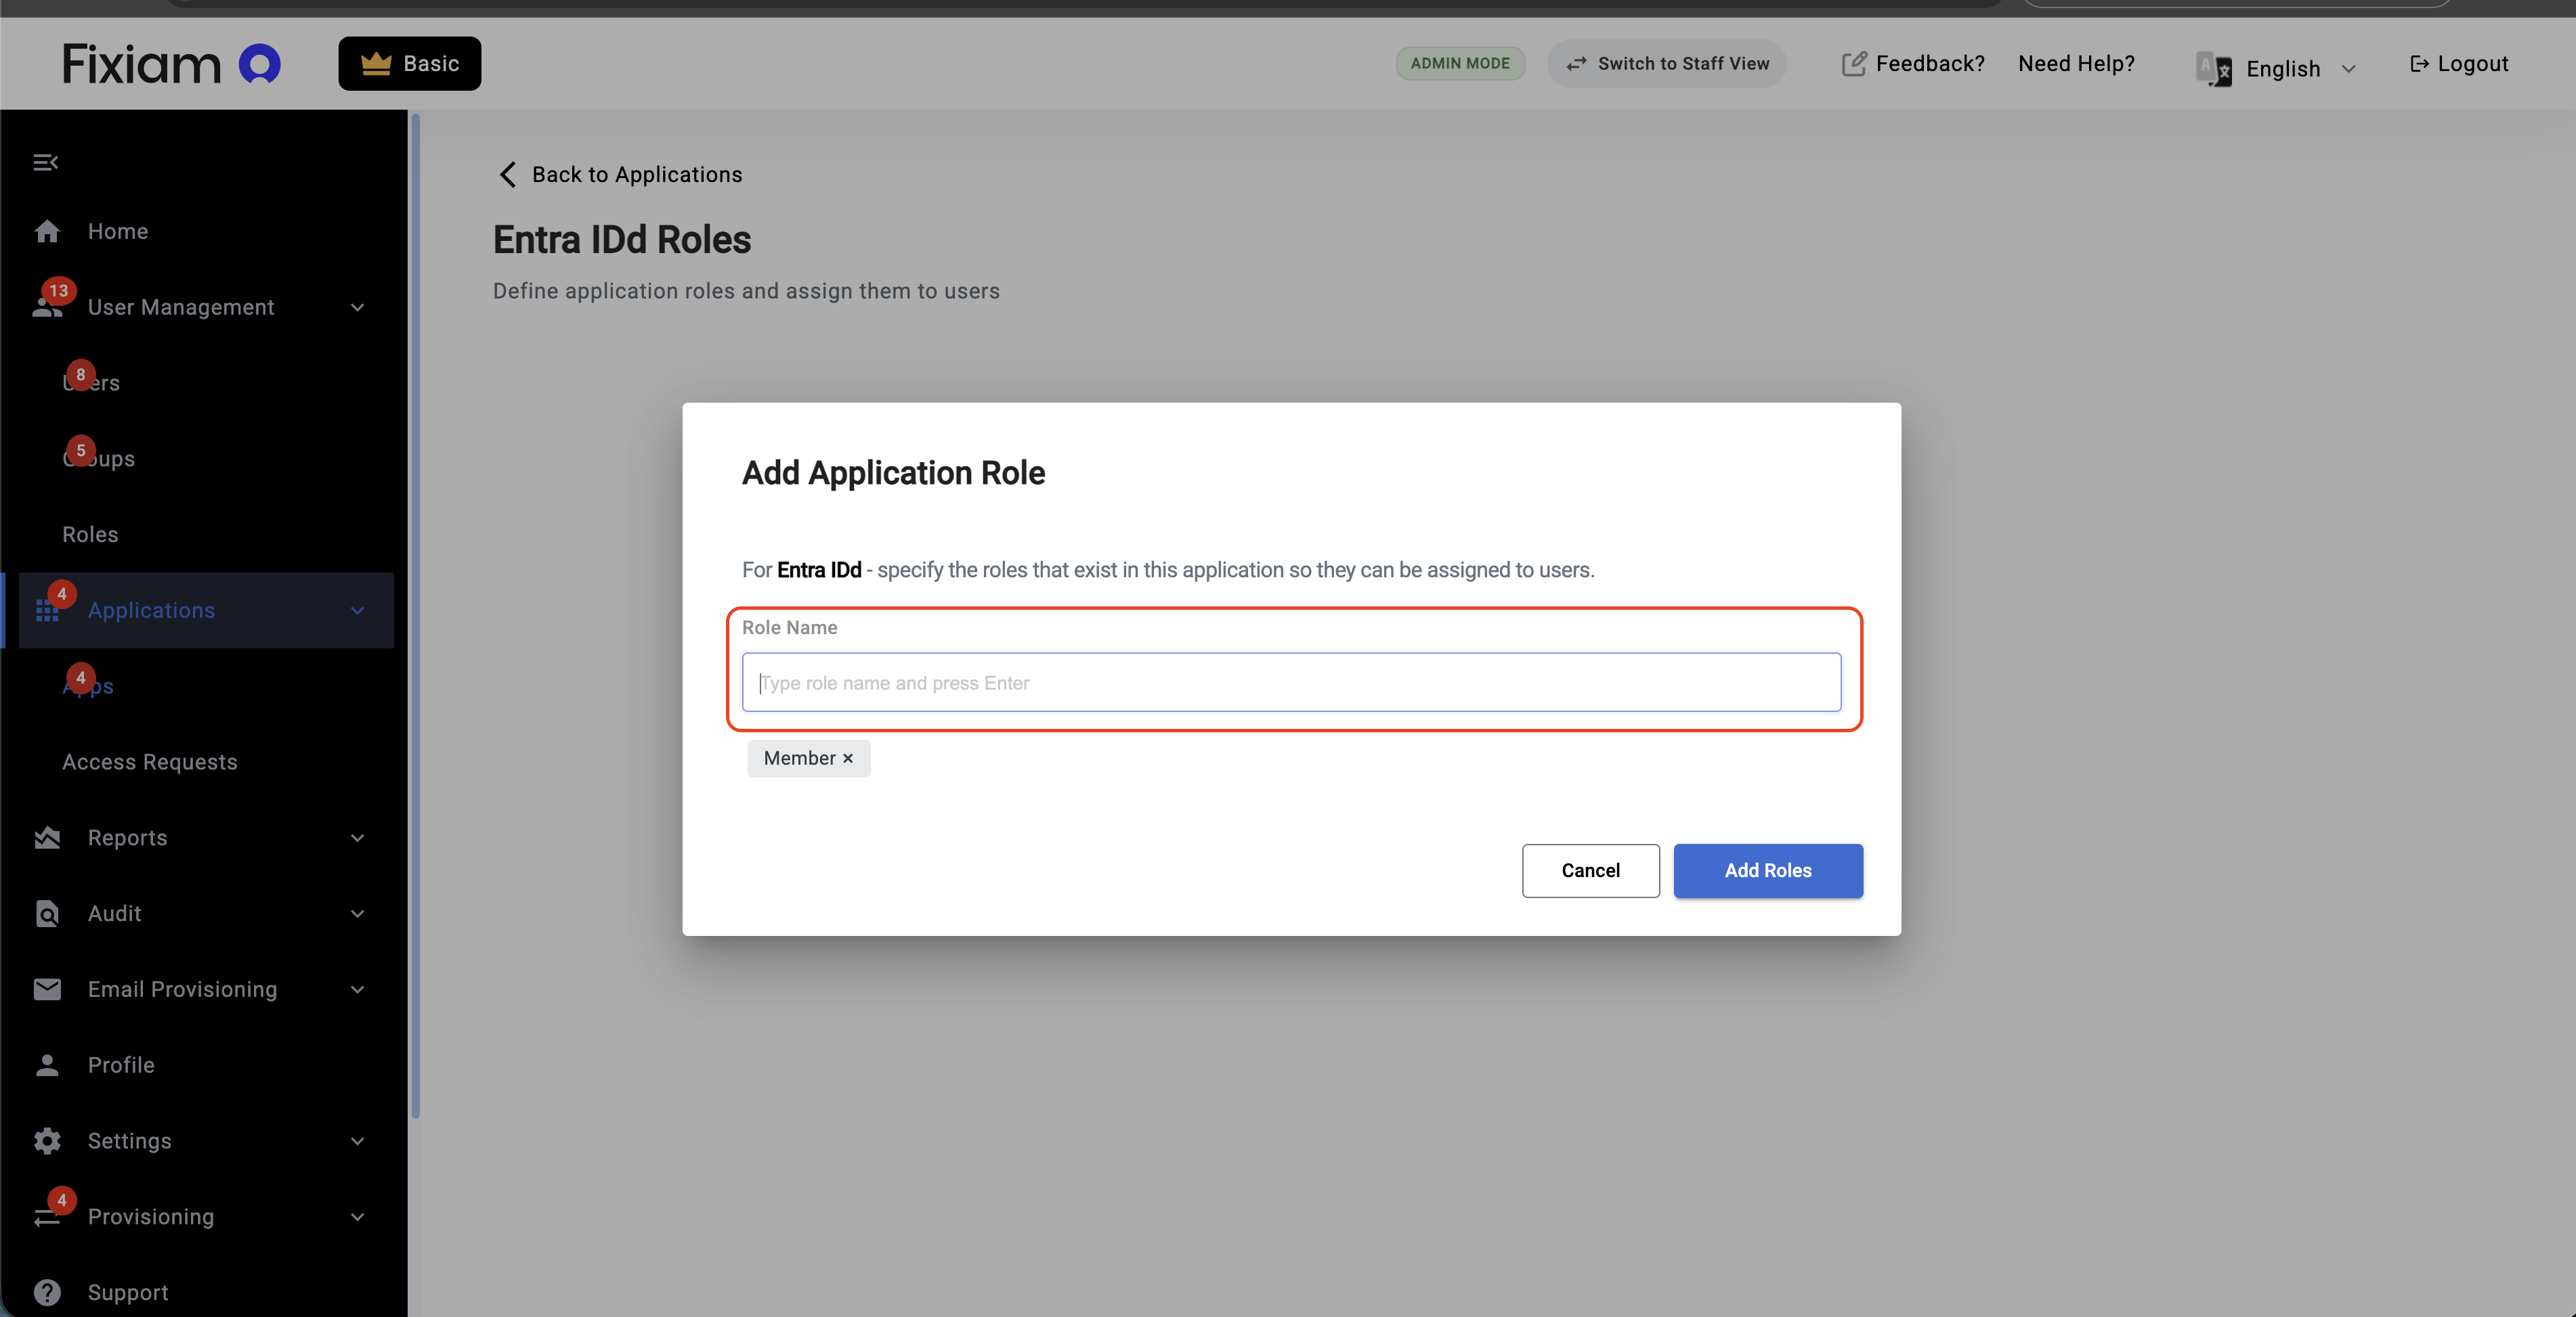2576x1317 pixels.
Task: Click the Support question mark icon
Action: tap(47, 1292)
